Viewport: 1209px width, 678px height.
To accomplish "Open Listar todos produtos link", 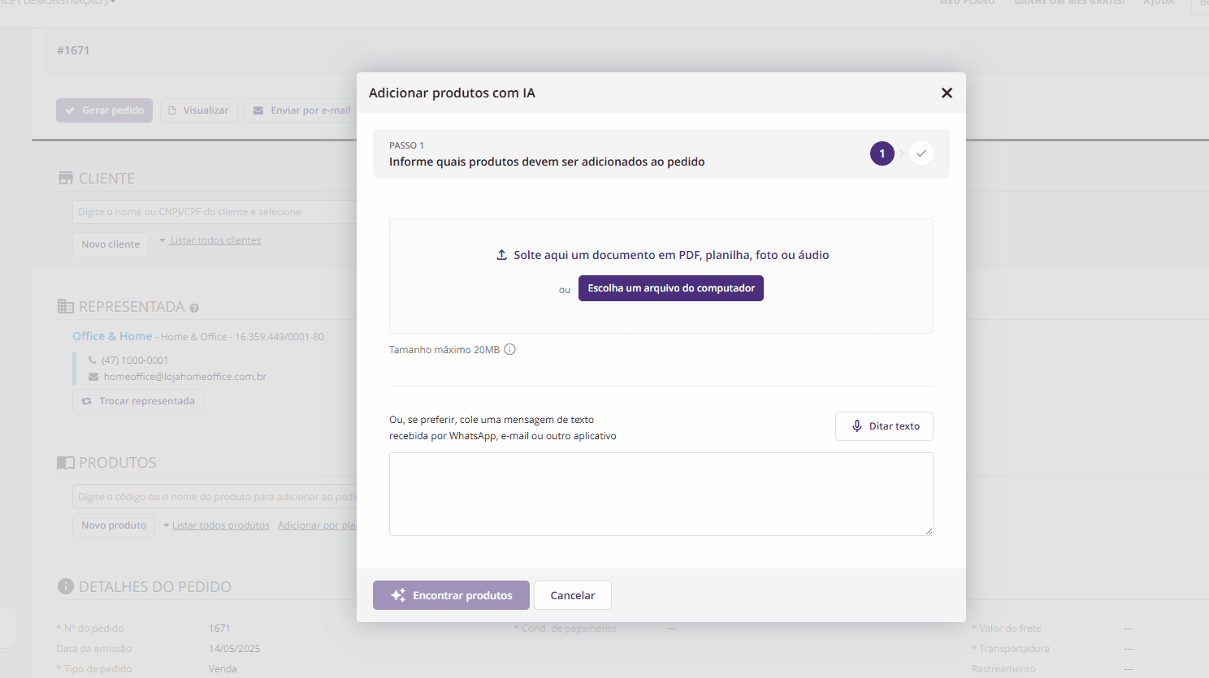I will pyautogui.click(x=221, y=525).
